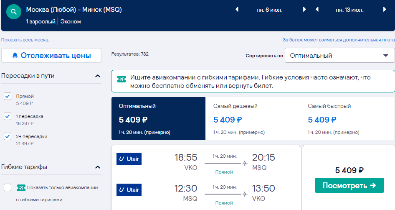Go to next departure date arrow
The image size is (395, 210).
pyautogui.click(x=304, y=10)
